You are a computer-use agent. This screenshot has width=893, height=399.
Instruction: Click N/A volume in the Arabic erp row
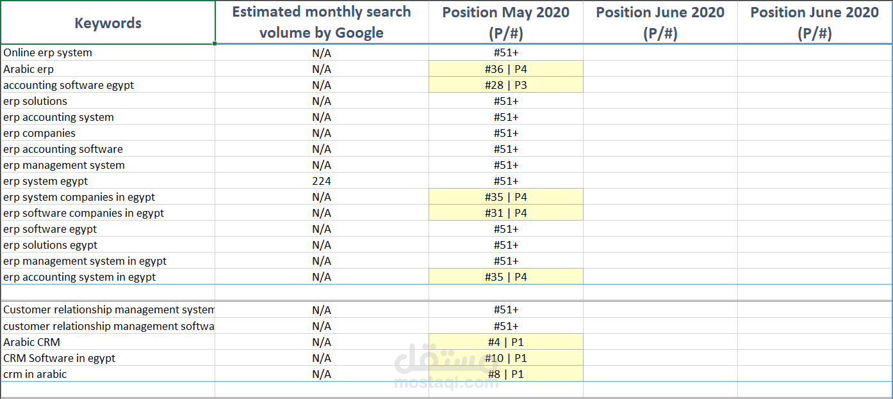coord(322,69)
